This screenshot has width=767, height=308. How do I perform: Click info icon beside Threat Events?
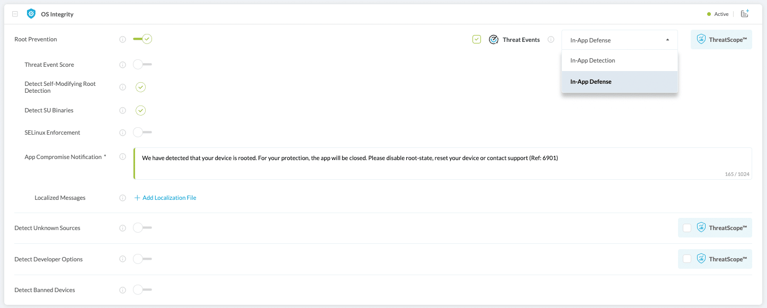pos(551,40)
